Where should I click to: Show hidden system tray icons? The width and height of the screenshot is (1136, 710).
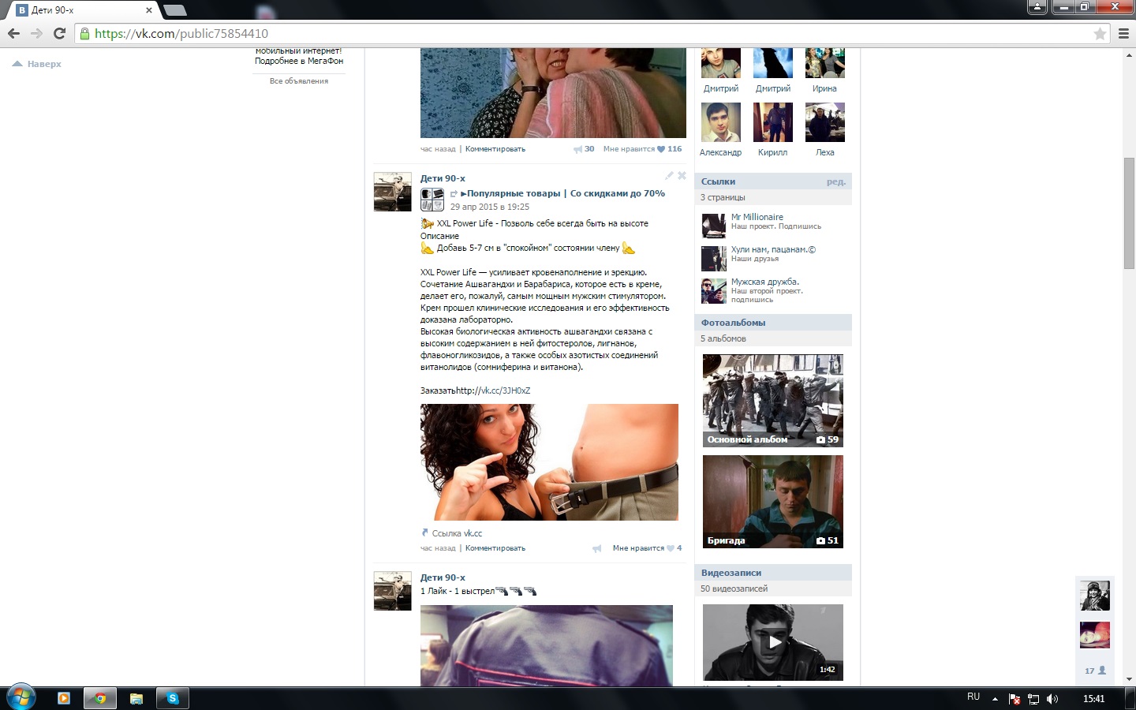coord(995,698)
